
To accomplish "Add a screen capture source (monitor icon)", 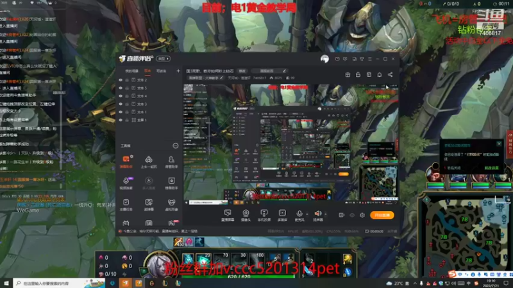I will pos(228,216).
